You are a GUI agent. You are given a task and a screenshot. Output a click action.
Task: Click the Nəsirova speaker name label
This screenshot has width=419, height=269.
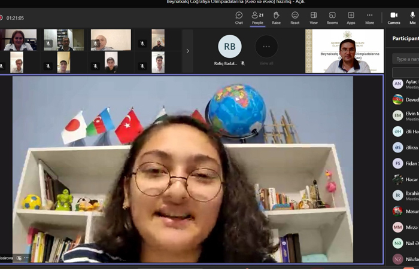click(x=7, y=258)
